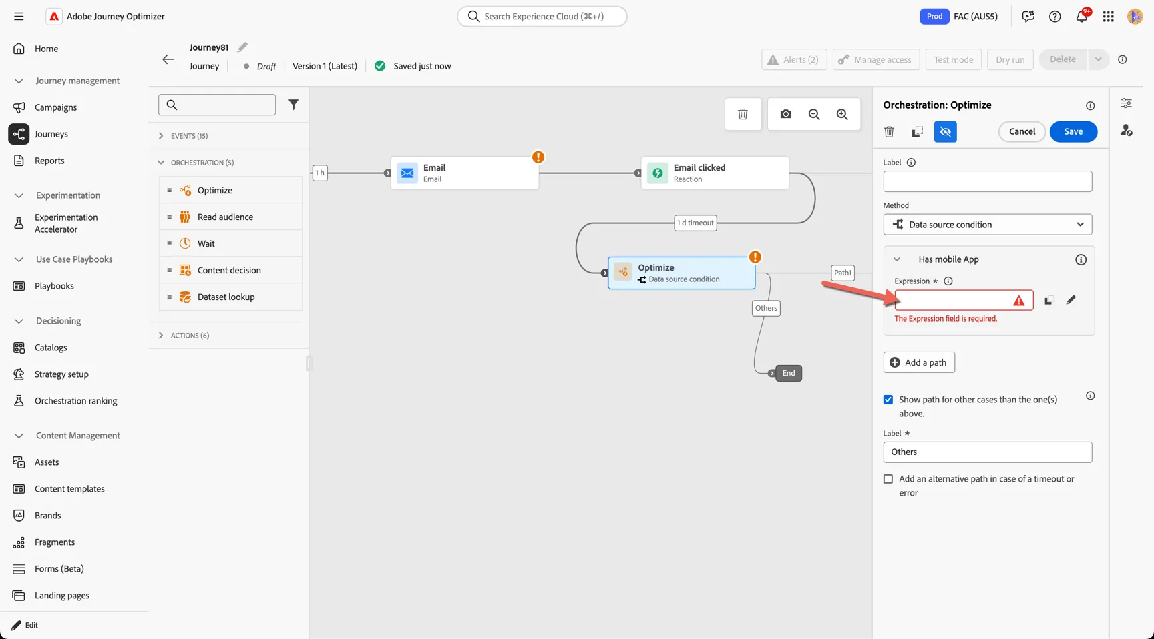The width and height of the screenshot is (1154, 639).
Task: Zoom in the journey canvas
Action: point(842,114)
